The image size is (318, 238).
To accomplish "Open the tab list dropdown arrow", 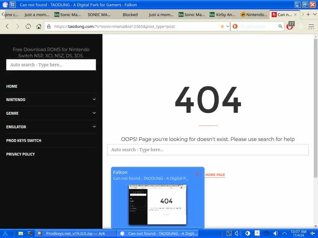I will [x=315, y=14].
